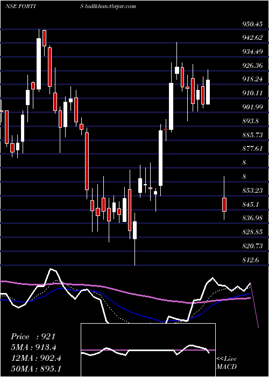The width and height of the screenshot is (269, 377).
Task: Click the 50MA : 895.1 readout
Action: (x=36, y=369)
